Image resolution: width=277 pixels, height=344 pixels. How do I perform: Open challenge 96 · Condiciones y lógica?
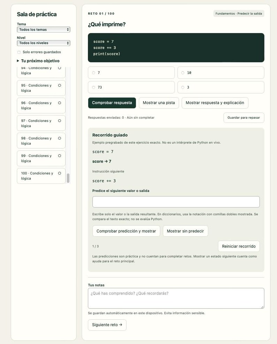point(41,105)
